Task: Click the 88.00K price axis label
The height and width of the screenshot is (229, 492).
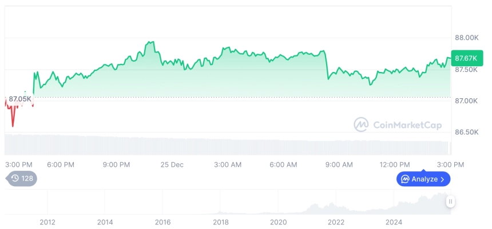Action: click(466, 38)
